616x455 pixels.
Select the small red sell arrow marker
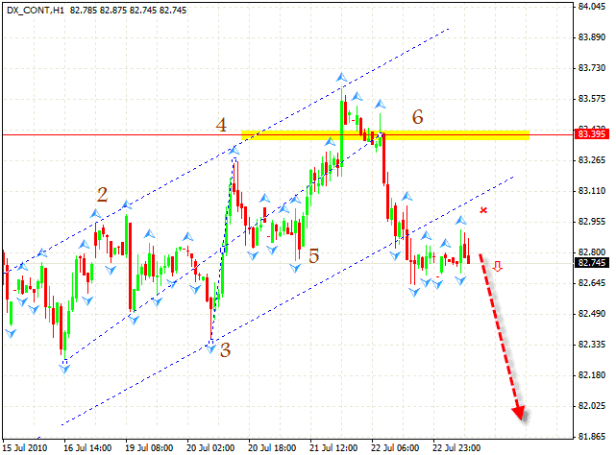[x=498, y=267]
